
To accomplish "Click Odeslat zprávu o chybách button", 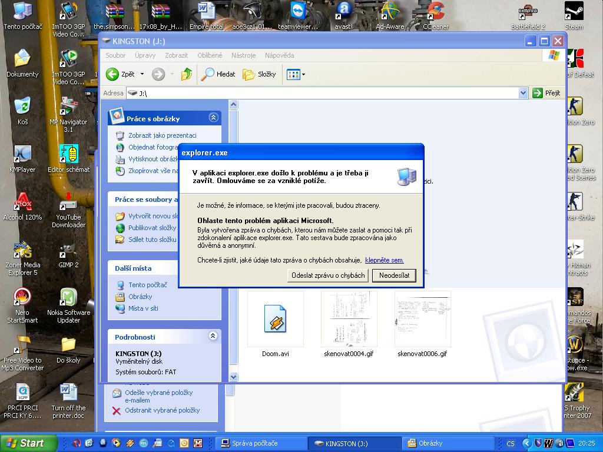I will pos(328,275).
